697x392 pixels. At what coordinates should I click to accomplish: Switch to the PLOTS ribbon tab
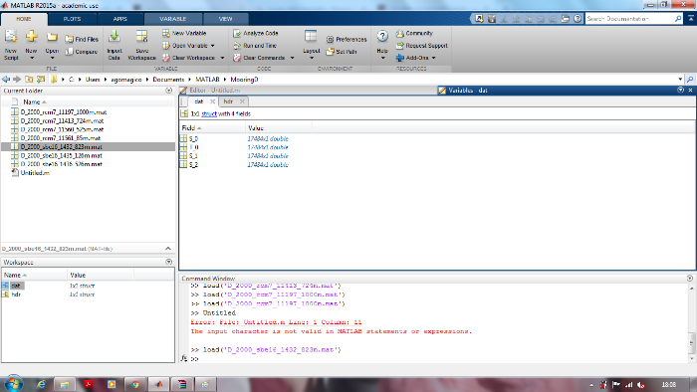point(72,19)
